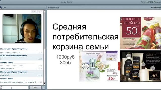161x90 pixels.
Task: Click '1412П Самохвалова Ольга(Сафина)' chat name
Action: (13, 56)
